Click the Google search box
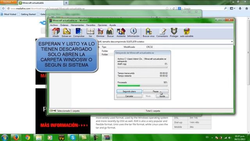Screen dimensions: 250x141 click(x=203, y=9)
